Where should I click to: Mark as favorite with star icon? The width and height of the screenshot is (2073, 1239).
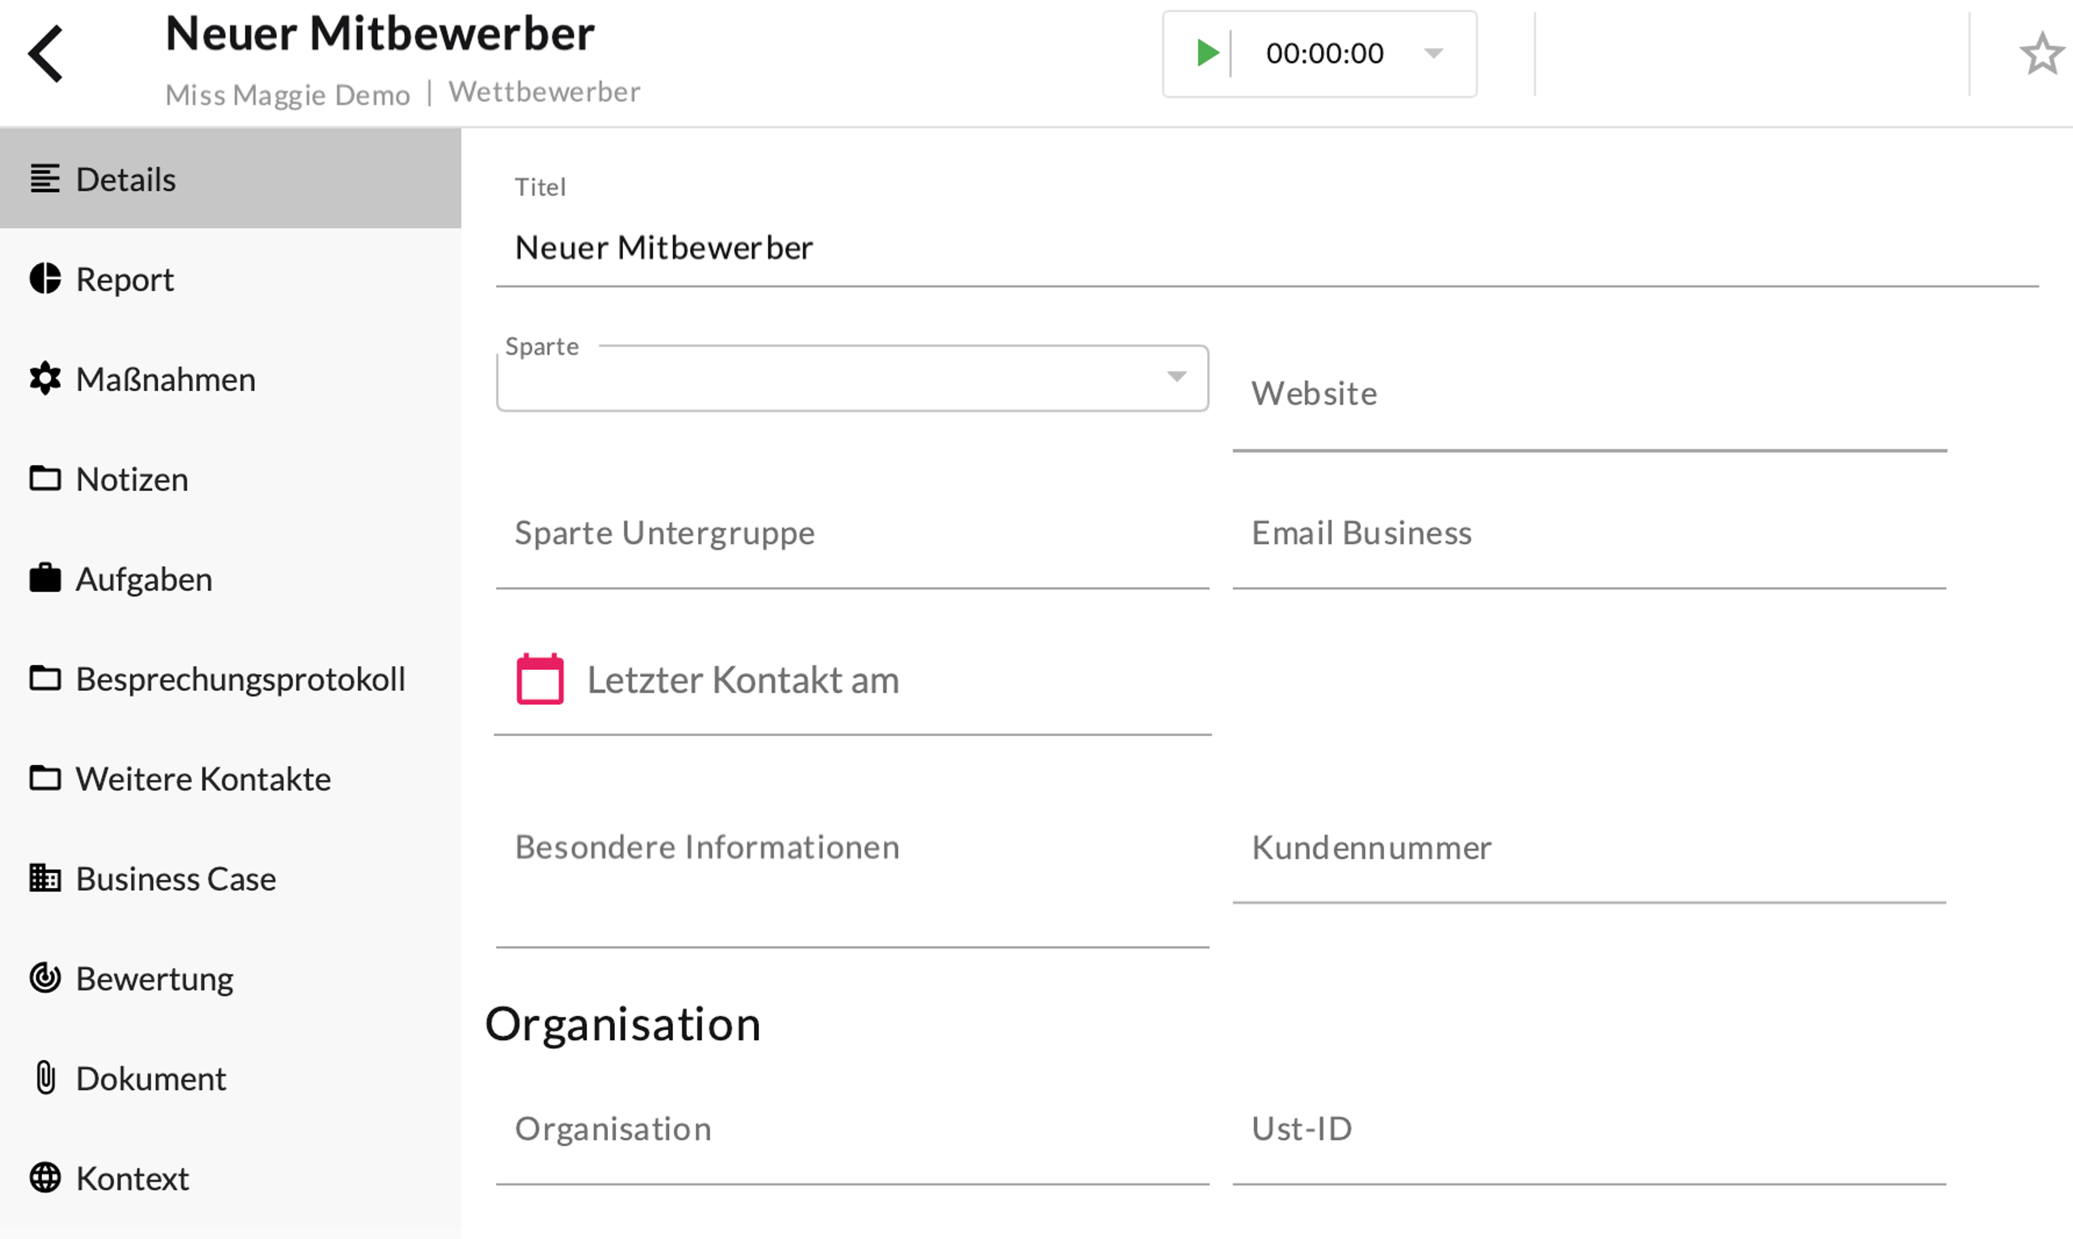point(2041,55)
